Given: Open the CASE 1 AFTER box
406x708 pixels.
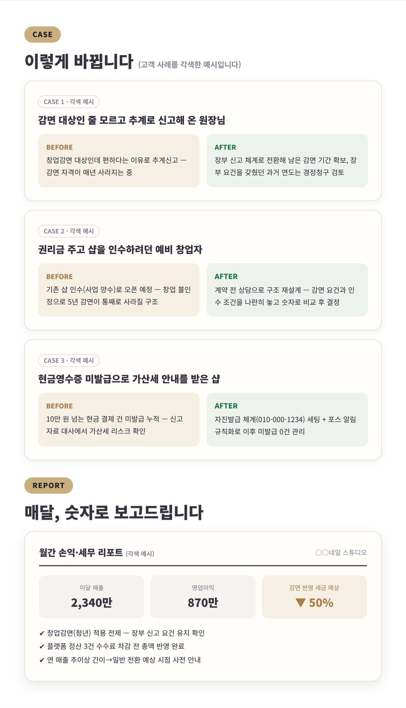Looking at the screenshot, I should coord(287,161).
